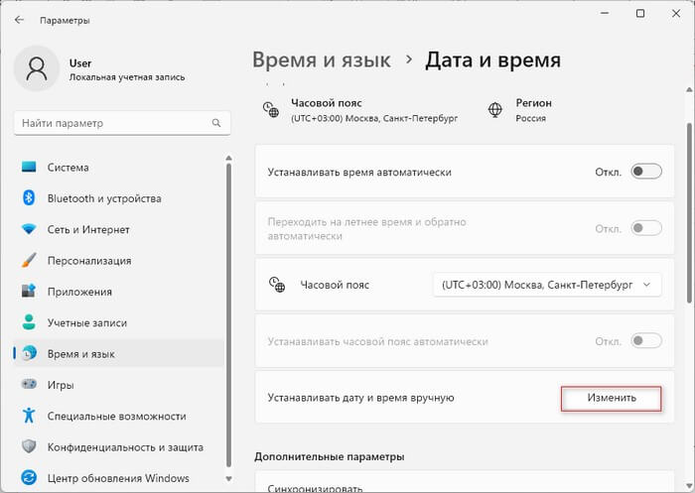Click the sidebar scroll up arrow

click(228, 158)
